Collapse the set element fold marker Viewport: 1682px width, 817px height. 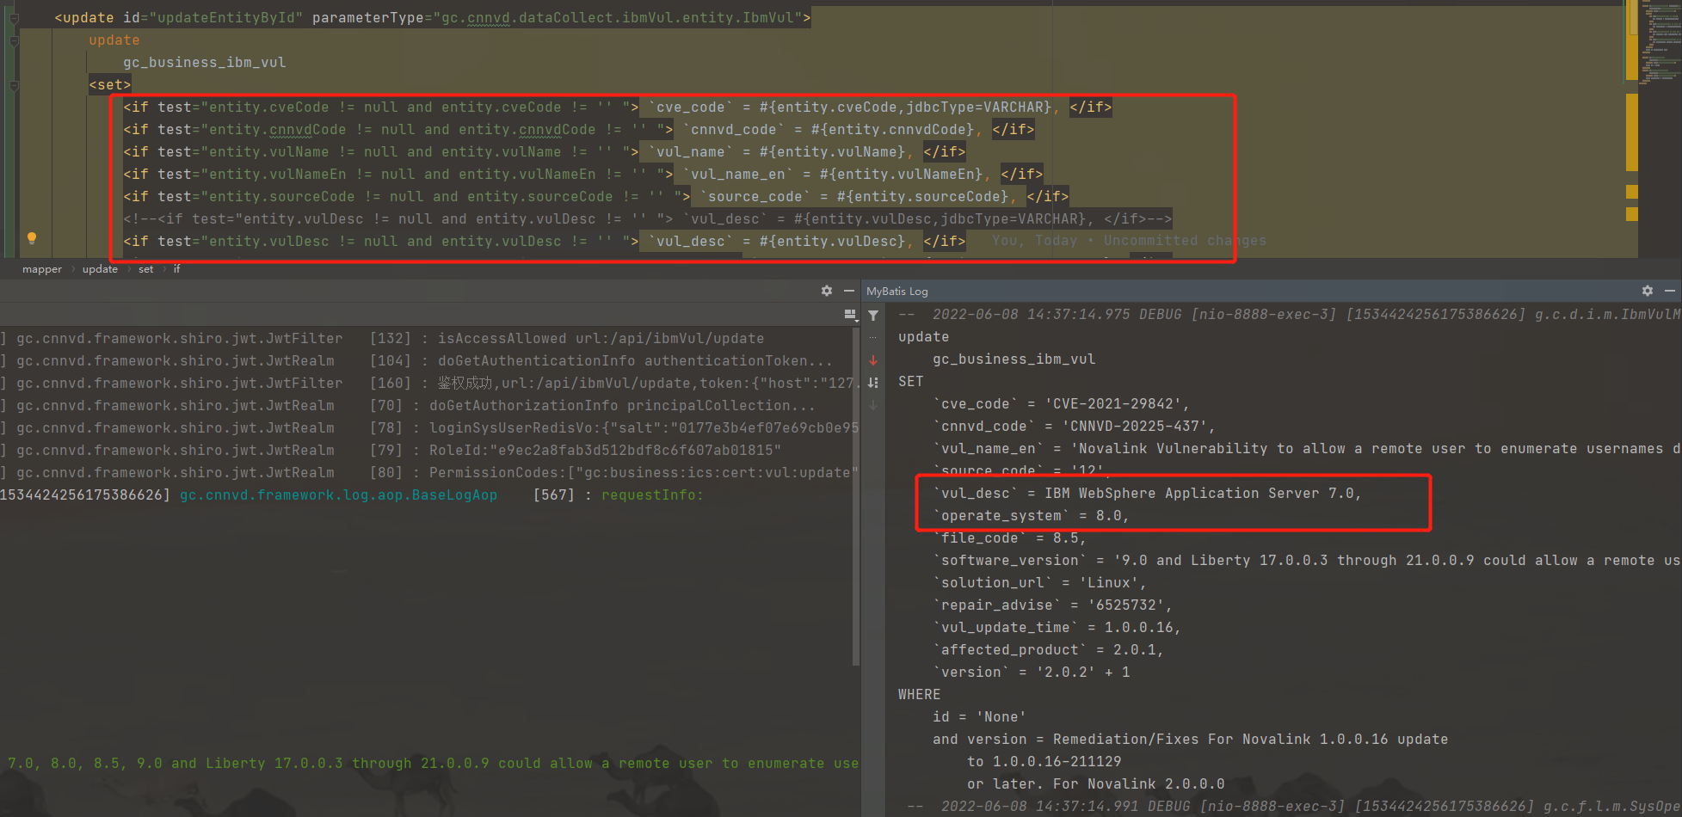[x=15, y=85]
